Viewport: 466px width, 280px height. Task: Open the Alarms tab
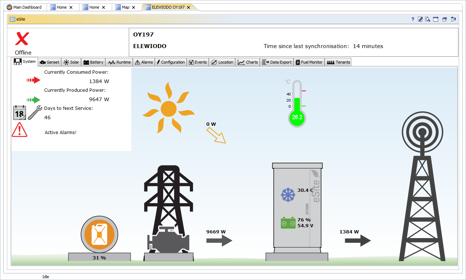[144, 62]
